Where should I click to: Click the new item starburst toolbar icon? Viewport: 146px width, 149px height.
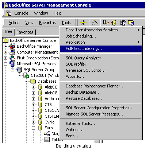(x=83, y=23)
